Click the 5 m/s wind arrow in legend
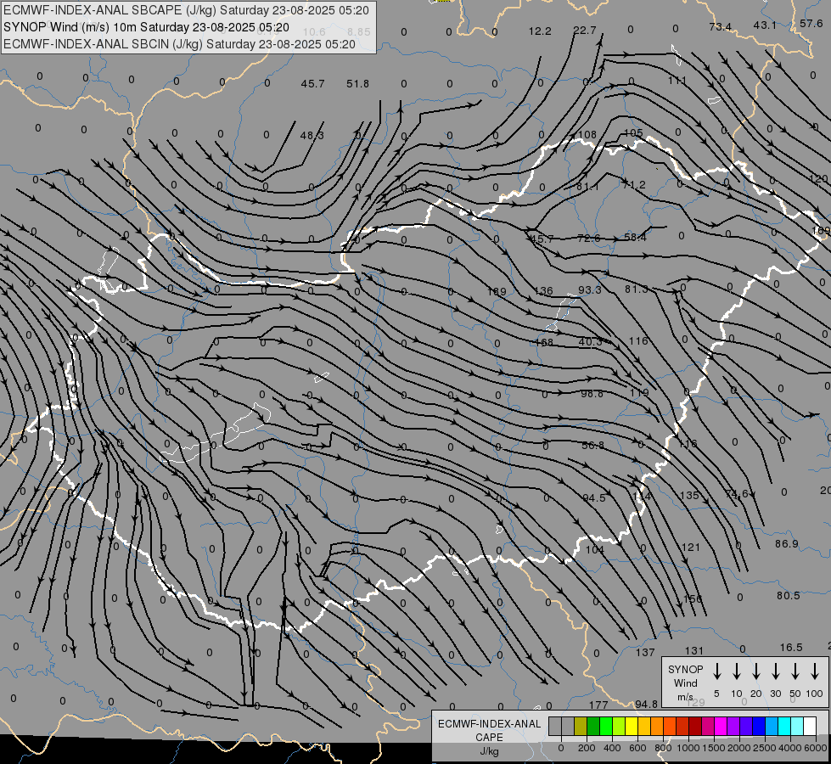Viewport: 831px width, 764px height. pos(716,671)
